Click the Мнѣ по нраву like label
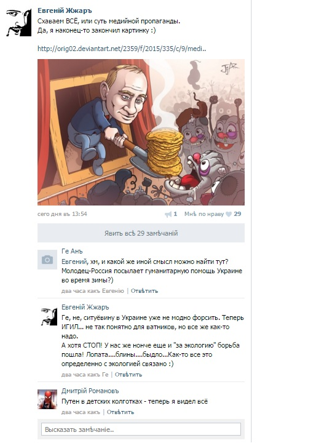Viewport: 332px width, 443px height. point(204,214)
